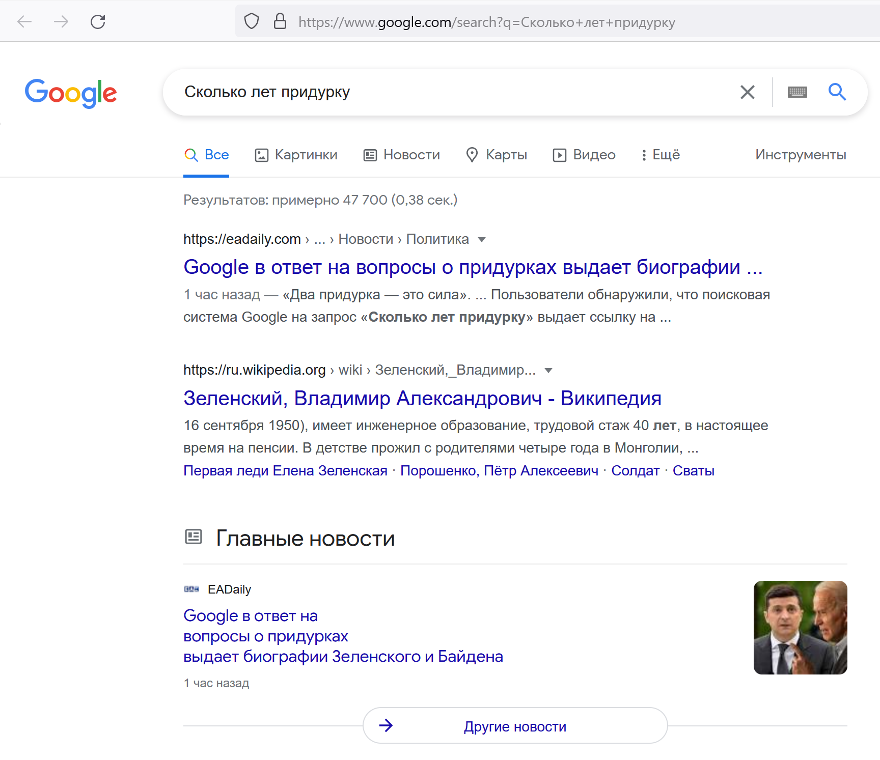The width and height of the screenshot is (880, 760).
Task: Click the Другие новости button
Action: (515, 725)
